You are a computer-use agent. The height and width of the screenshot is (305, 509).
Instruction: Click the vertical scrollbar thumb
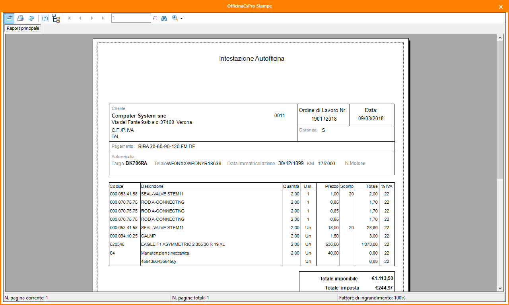pyautogui.click(x=500, y=109)
